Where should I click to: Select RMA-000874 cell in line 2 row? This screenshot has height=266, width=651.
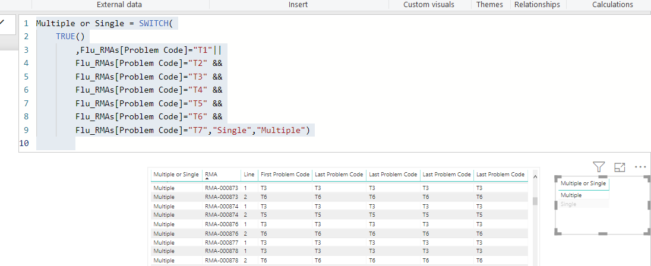[222, 214]
